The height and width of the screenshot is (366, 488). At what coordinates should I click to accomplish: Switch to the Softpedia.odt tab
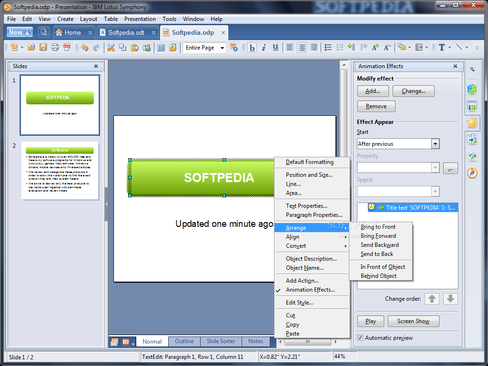(126, 32)
